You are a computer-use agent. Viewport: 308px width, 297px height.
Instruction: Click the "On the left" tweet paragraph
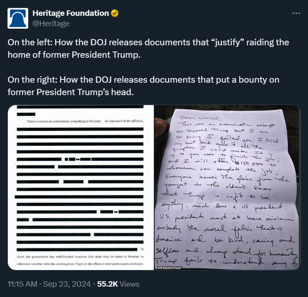coord(148,48)
